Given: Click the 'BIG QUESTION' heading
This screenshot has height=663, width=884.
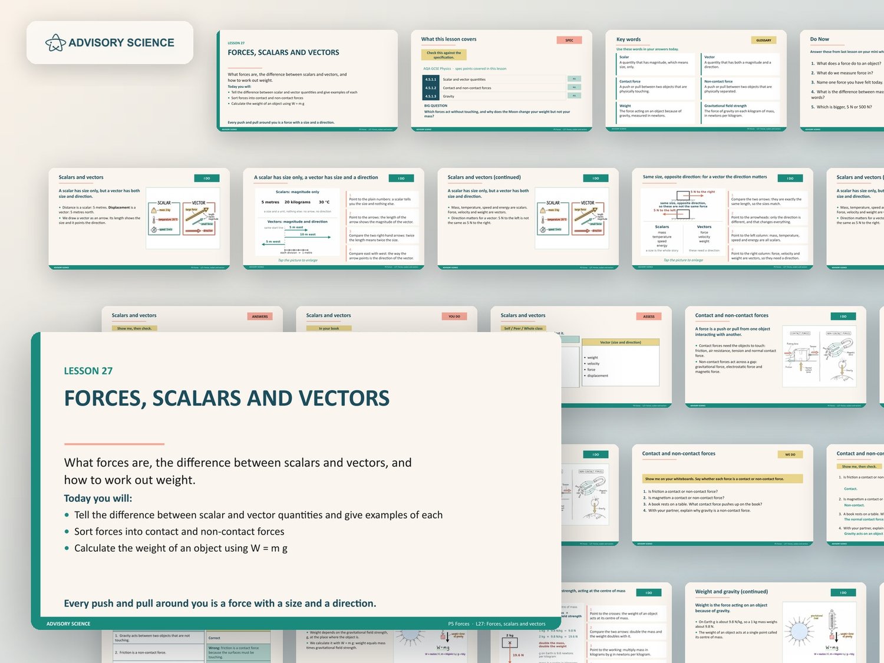Looking at the screenshot, I should click(436, 105).
